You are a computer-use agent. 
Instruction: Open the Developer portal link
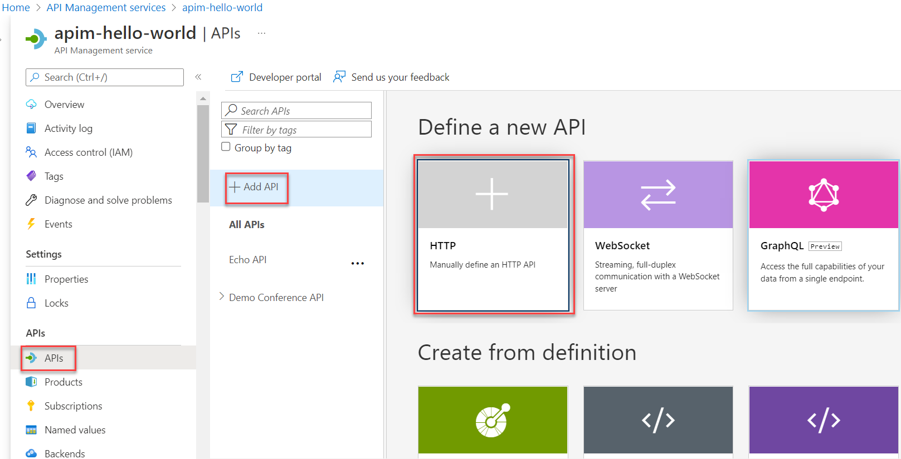point(285,77)
